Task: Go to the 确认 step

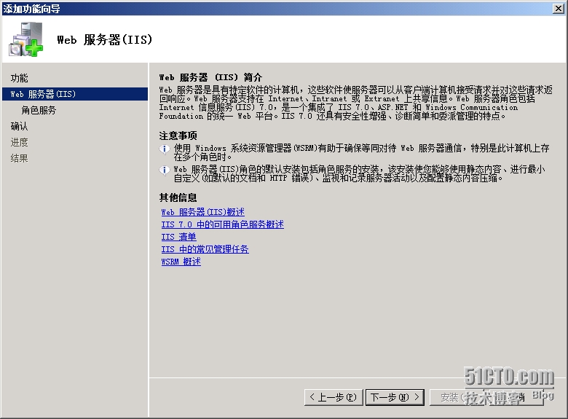Action: click(x=19, y=126)
